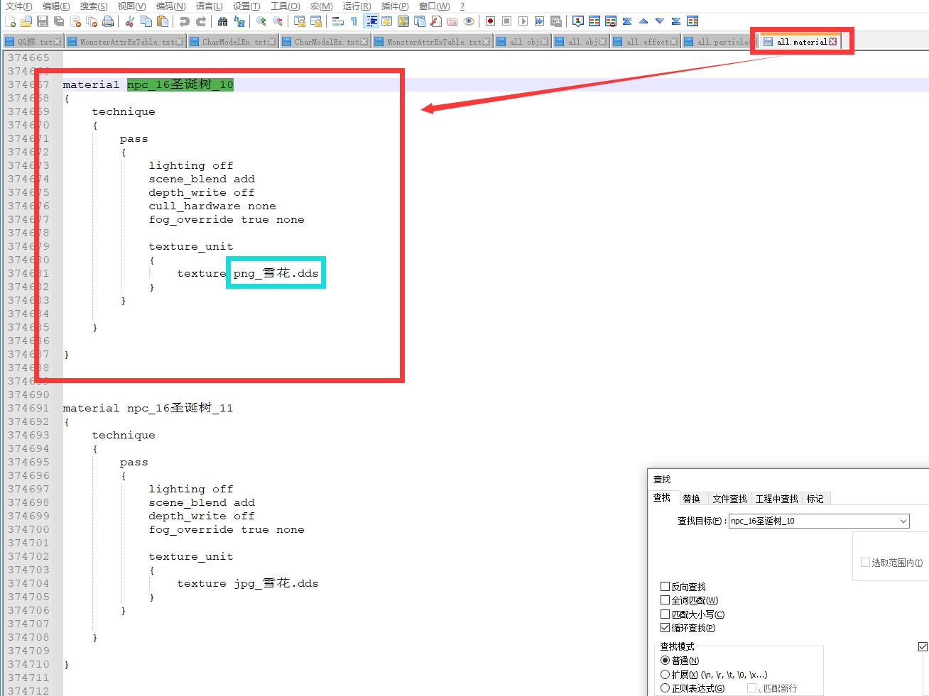
Task: Click the monitoring eye icon
Action: click(x=469, y=21)
